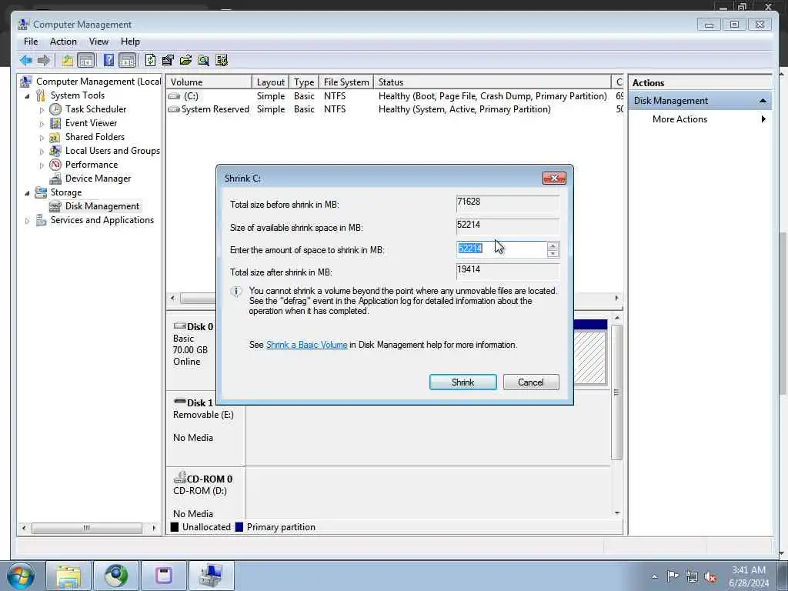Open the View menu

tap(98, 42)
